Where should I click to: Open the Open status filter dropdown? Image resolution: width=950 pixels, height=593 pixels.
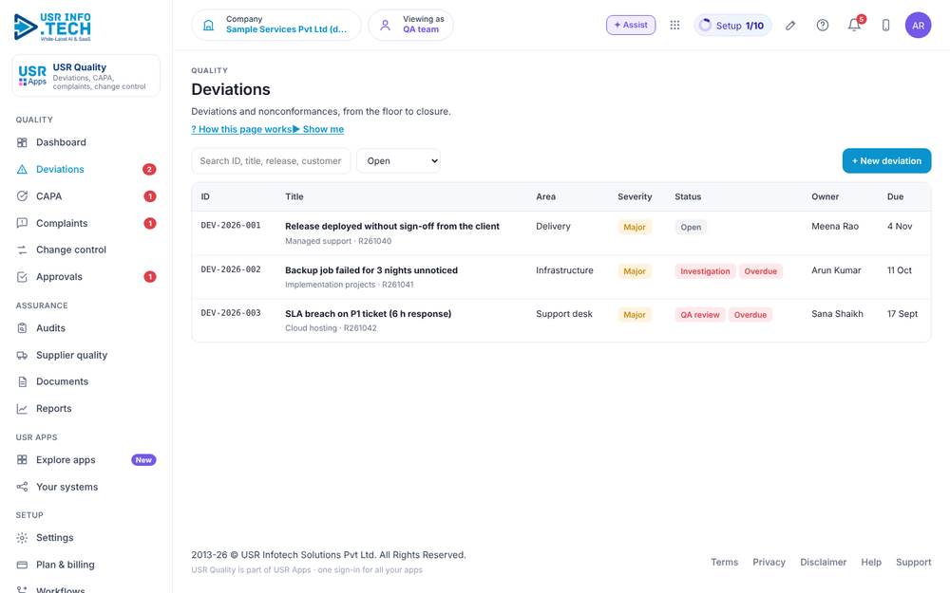pos(398,161)
